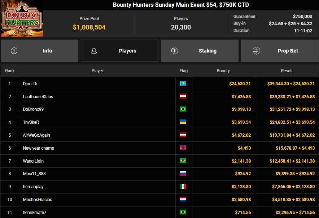Image resolution: width=319 pixels, height=218 pixels.
Task: Select player LaufhouseKlaus in the list
Action: click(x=38, y=97)
